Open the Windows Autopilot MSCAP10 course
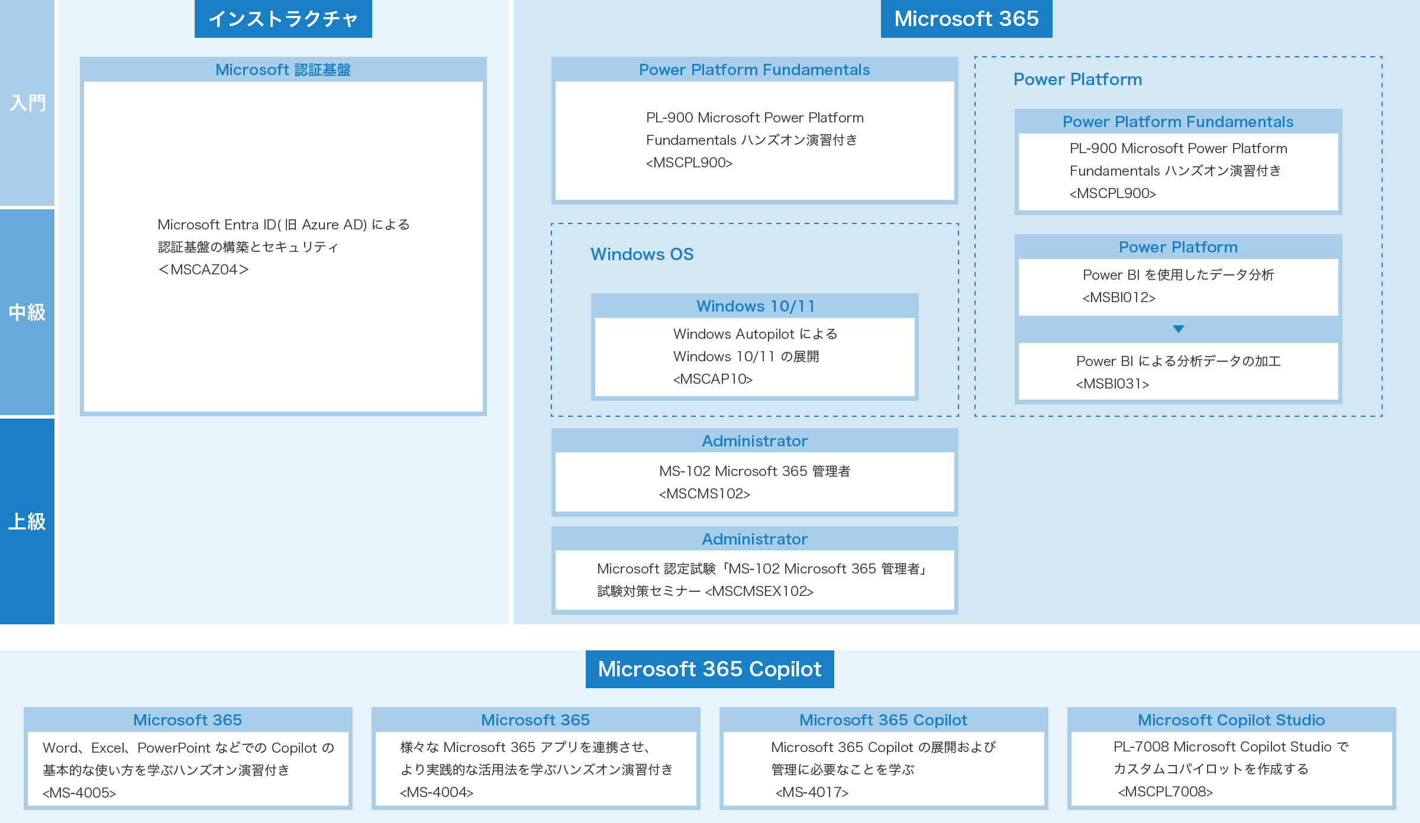Image resolution: width=1420 pixels, height=823 pixels. pyautogui.click(x=755, y=357)
